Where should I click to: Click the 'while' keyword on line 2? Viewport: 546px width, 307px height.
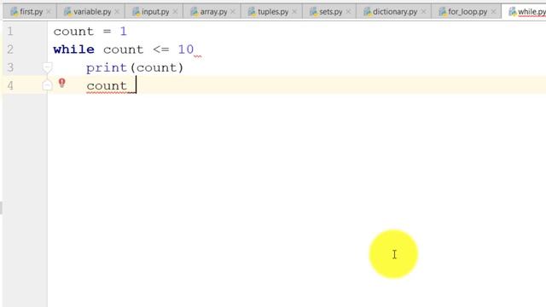[x=74, y=49]
